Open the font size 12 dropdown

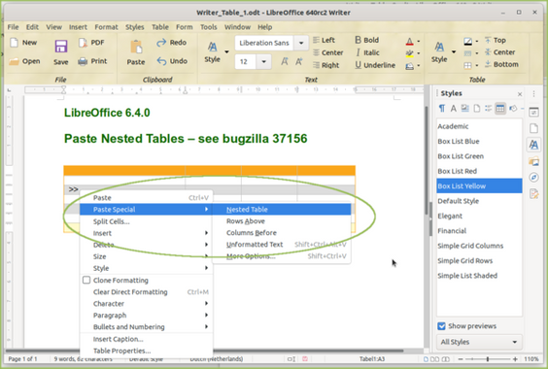click(264, 62)
